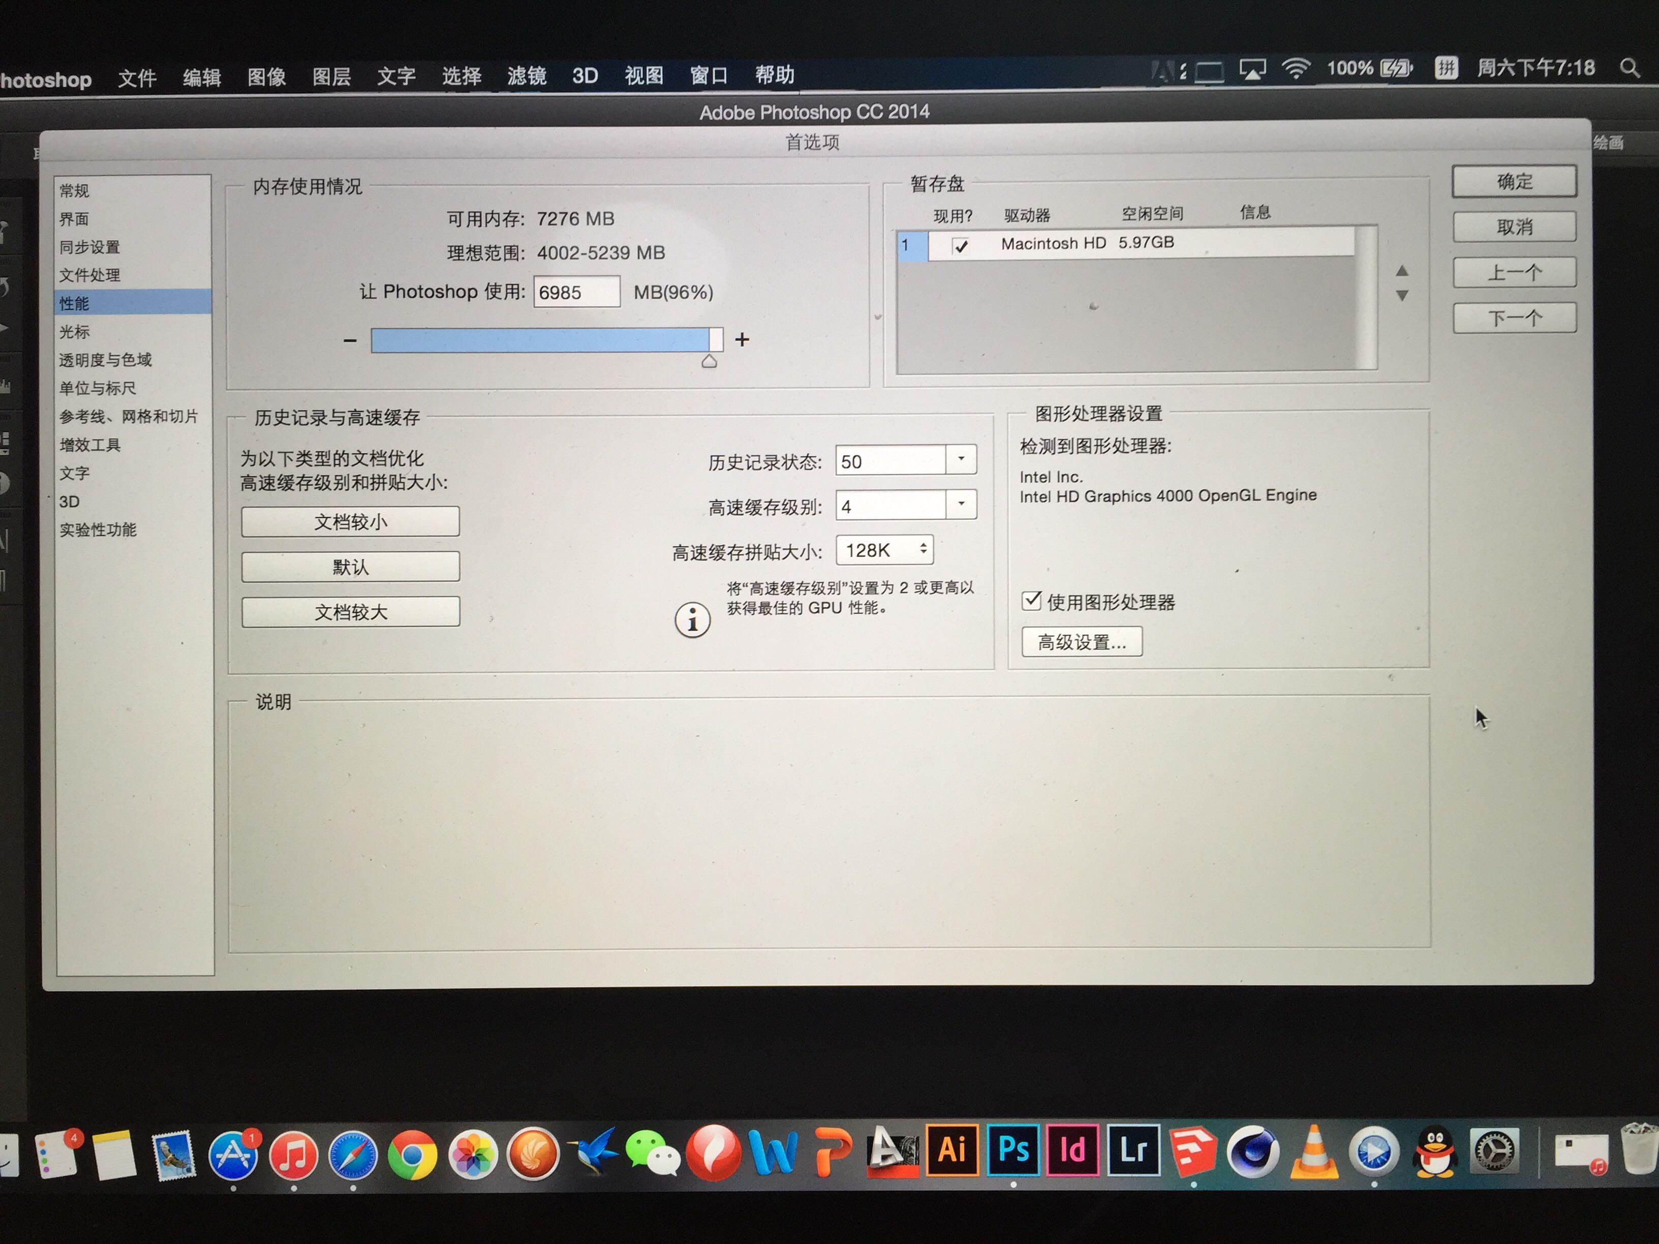Viewport: 1659px width, 1244px height.
Task: Open the yellow Notes icon in dock
Action: [114, 1156]
